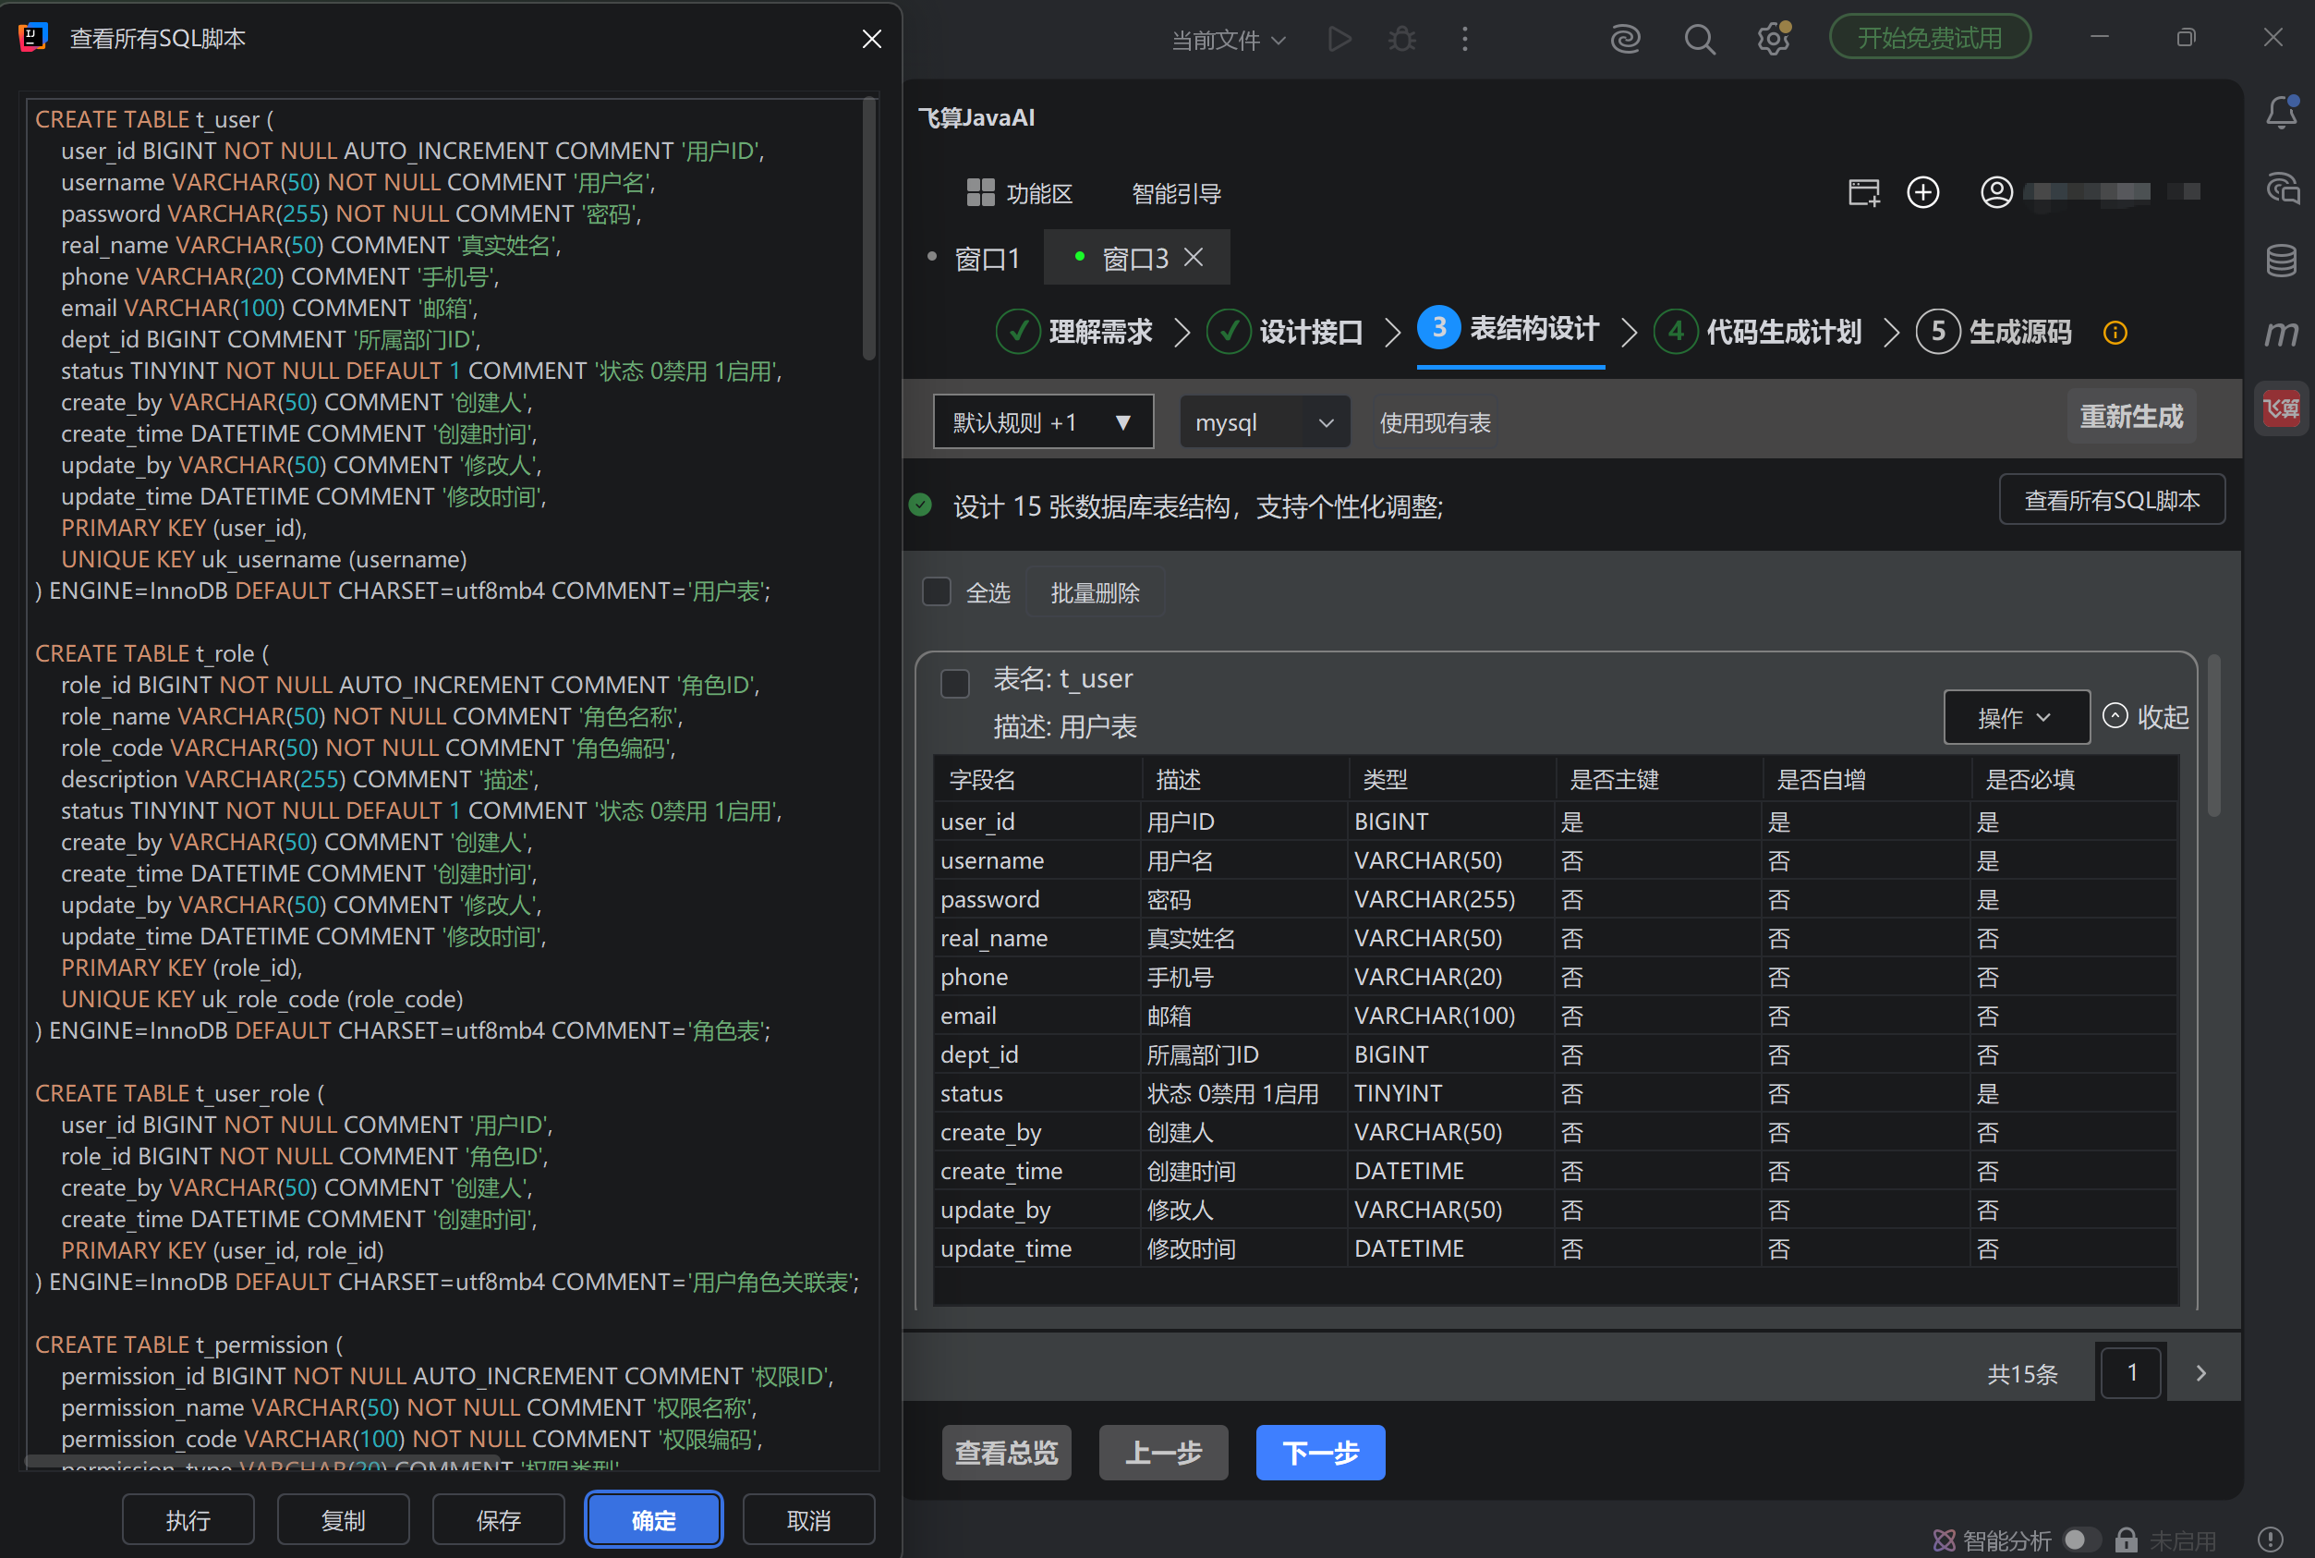Toggle the 全选 checkbox
The width and height of the screenshot is (2315, 1558).
(x=937, y=591)
